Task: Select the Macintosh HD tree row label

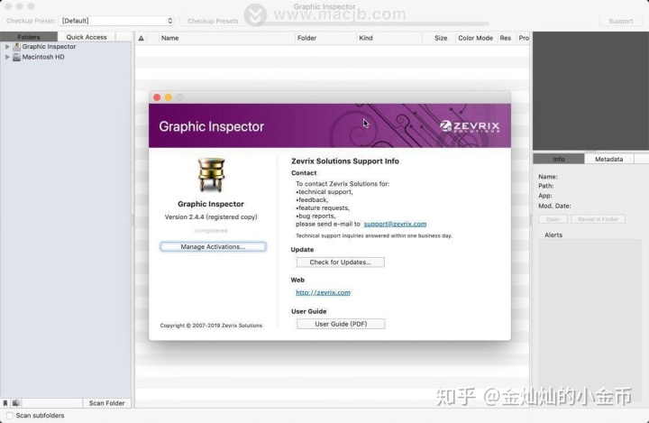Action: (x=43, y=57)
